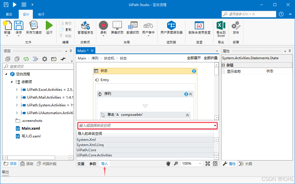Click the Save (保存) ribbon icon
The width and height of the screenshot is (295, 184).
19,26
